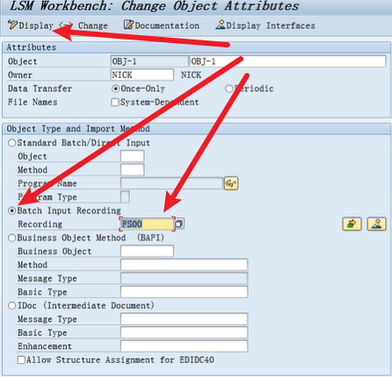This screenshot has height=377, width=392.
Task: Click the NICK owner name text beside field
Action: coord(191,75)
